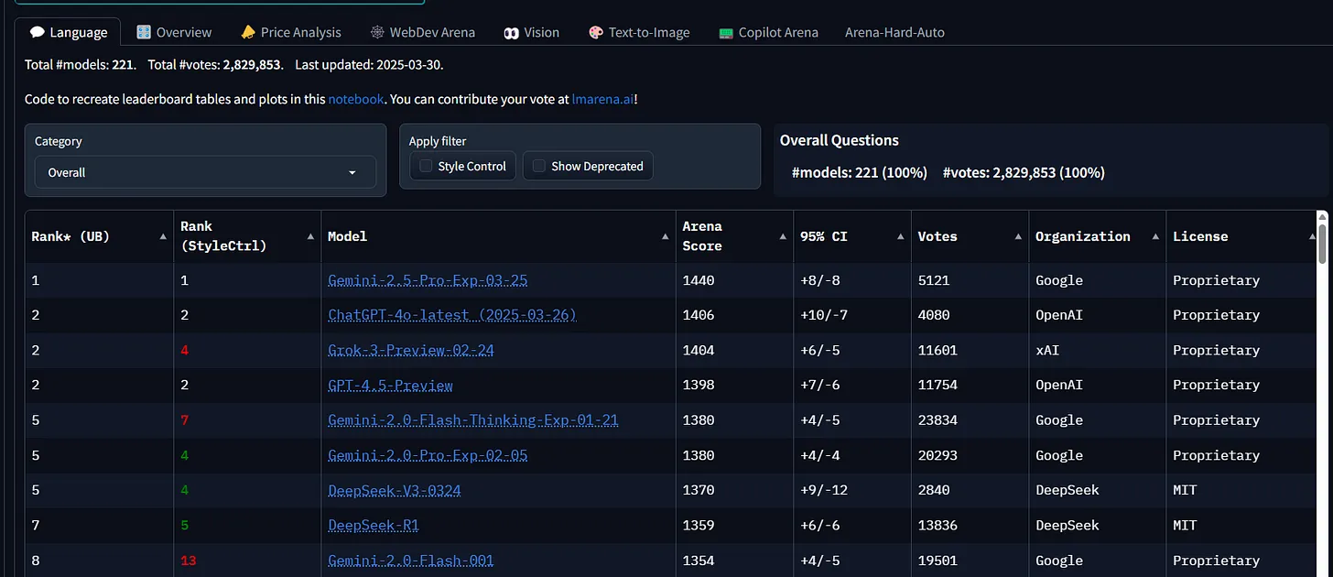
Task: Open the GPT-4.5-Preview link
Action: [x=390, y=386]
